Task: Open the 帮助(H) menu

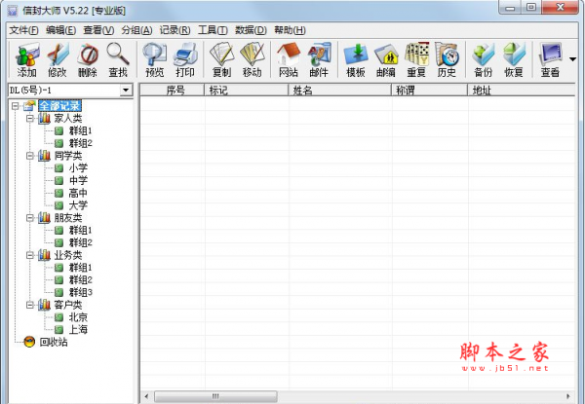Action: click(290, 30)
